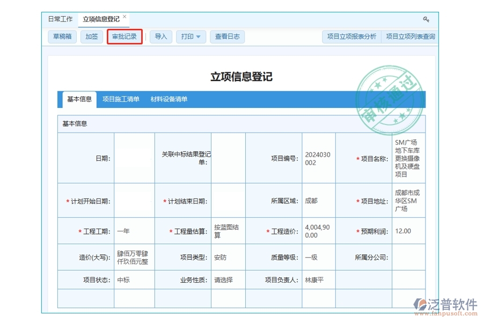The image size is (483, 322).
Task: Open the 草稿箱 draft box
Action: coord(62,36)
